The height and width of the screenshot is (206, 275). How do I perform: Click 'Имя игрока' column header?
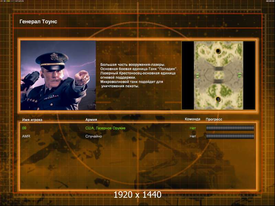(32, 119)
